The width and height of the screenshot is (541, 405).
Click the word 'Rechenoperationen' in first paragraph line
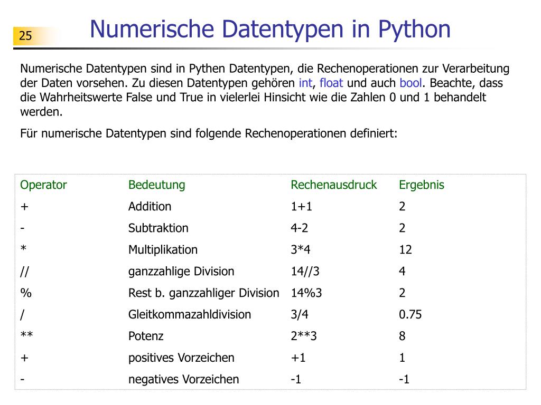[x=368, y=69]
